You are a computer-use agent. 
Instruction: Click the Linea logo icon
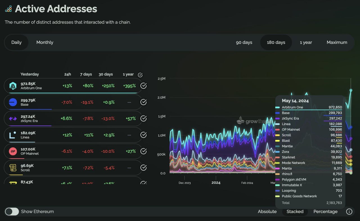pyautogui.click(x=13, y=135)
